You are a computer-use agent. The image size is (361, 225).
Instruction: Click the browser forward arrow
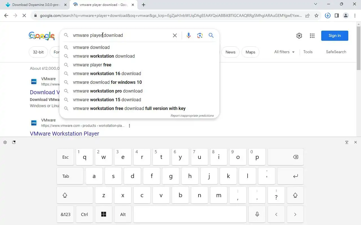click(x=15, y=15)
